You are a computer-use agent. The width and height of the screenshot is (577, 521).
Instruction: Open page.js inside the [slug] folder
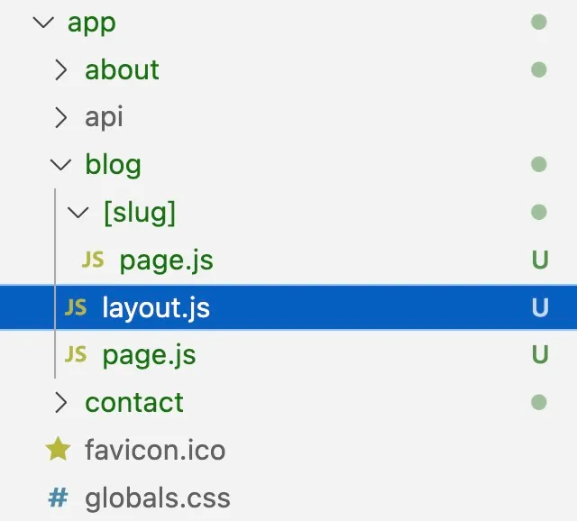point(166,261)
